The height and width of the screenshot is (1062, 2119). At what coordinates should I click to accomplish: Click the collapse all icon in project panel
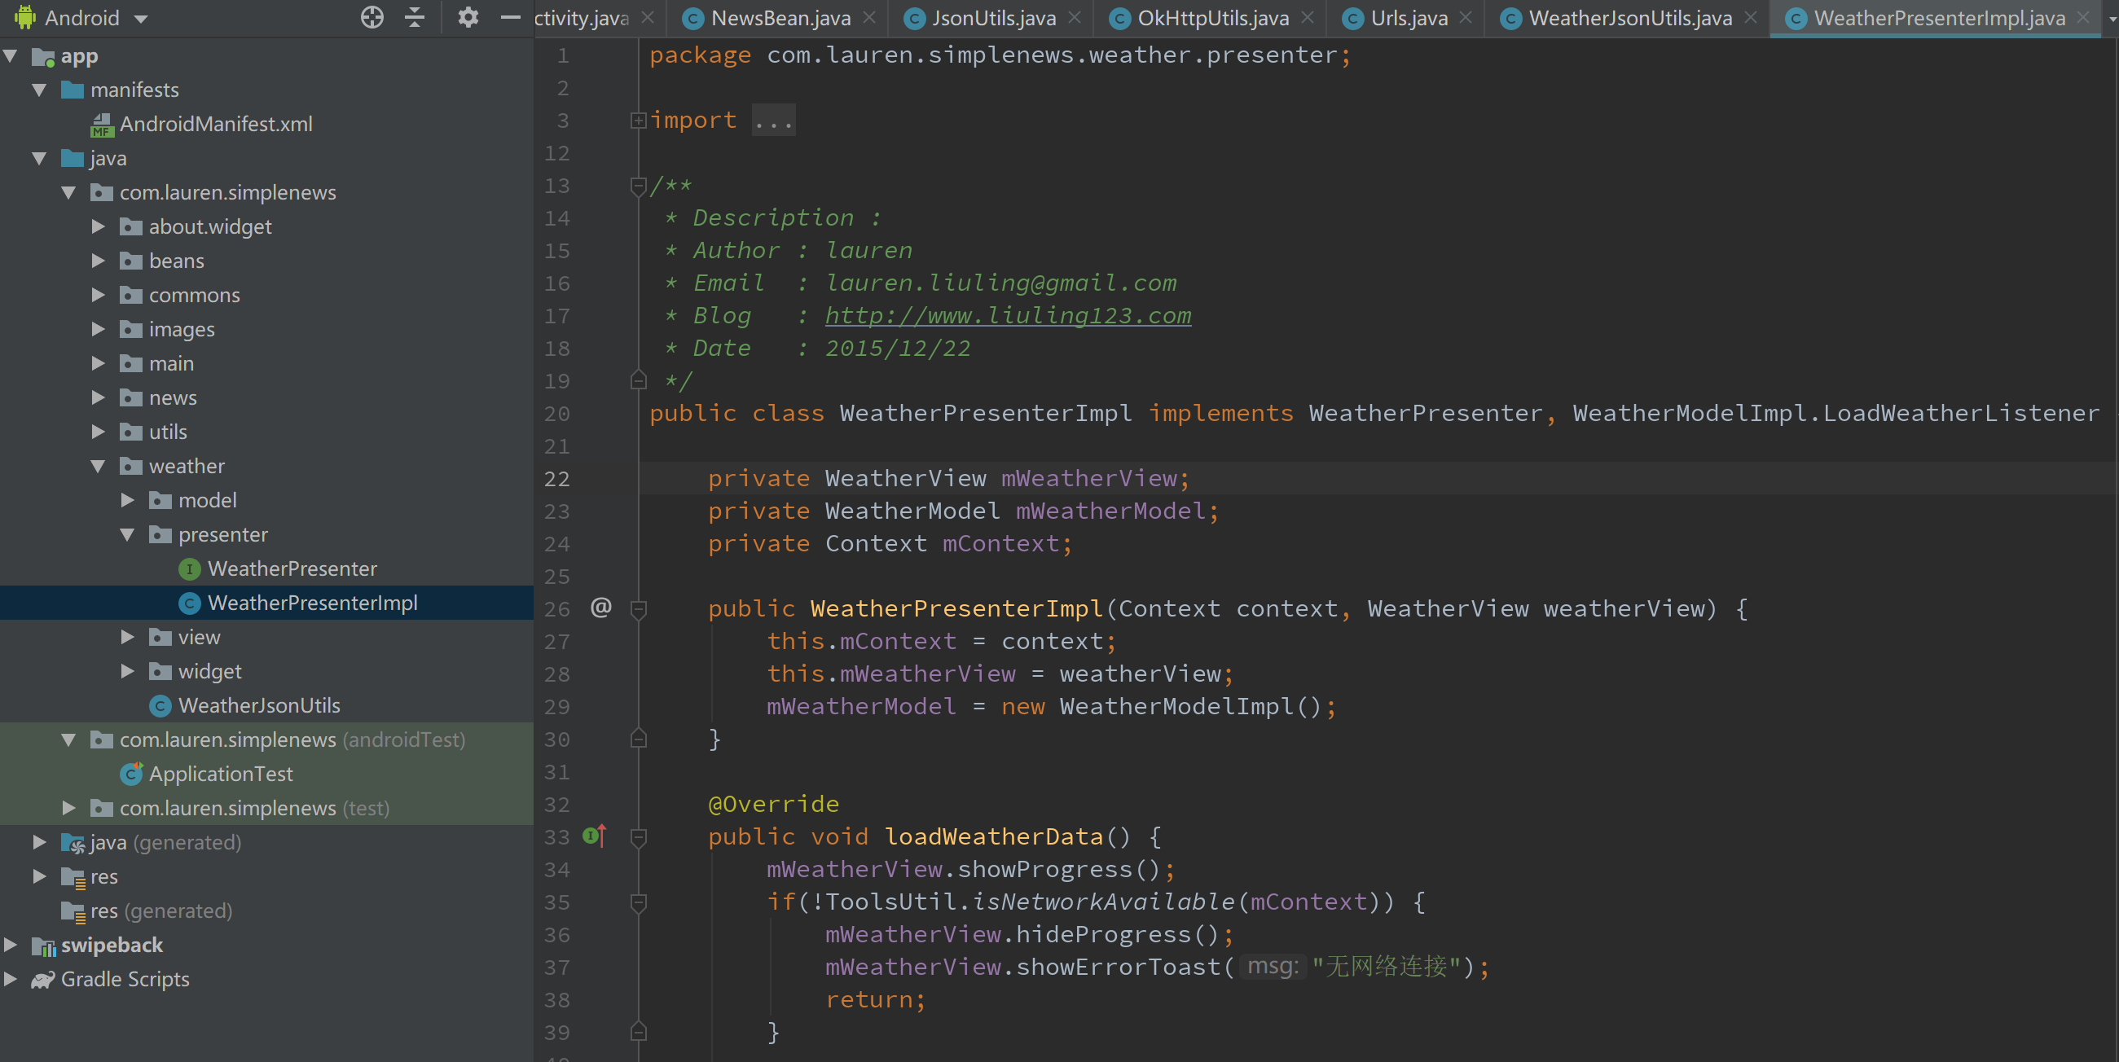[x=415, y=17]
